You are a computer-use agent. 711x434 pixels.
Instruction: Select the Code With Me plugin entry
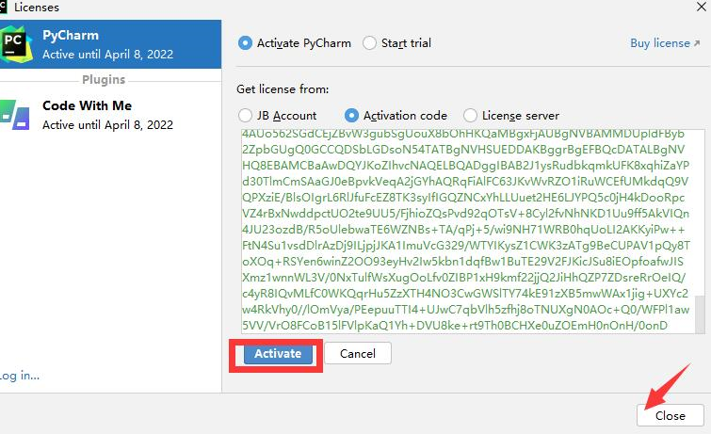tap(110, 115)
